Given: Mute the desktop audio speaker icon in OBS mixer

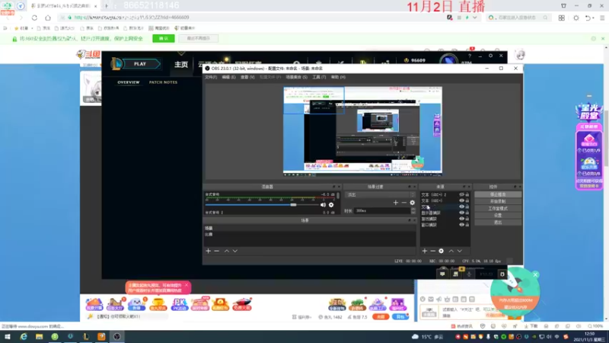Looking at the screenshot, I should coord(323,204).
